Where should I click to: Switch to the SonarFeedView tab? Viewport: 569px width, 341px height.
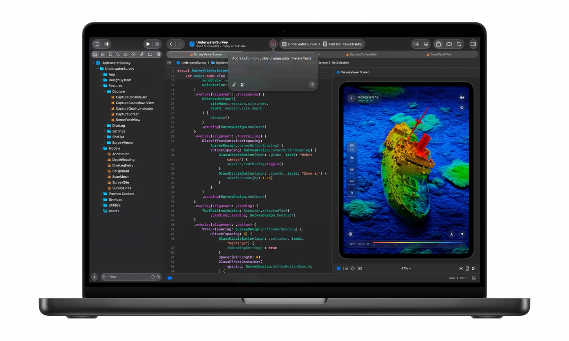(x=438, y=54)
